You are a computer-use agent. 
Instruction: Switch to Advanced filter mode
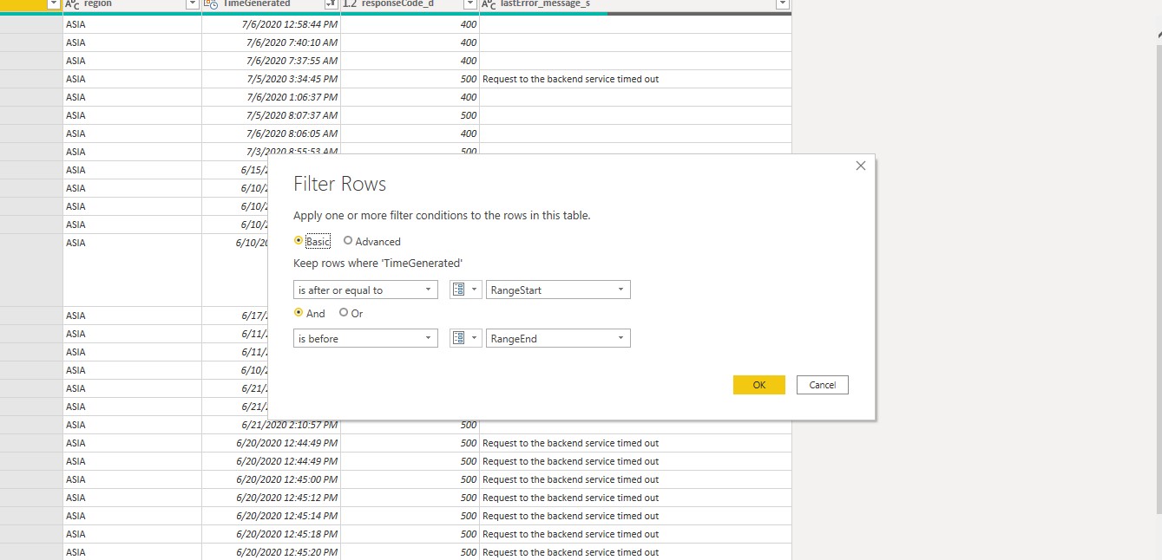click(371, 241)
